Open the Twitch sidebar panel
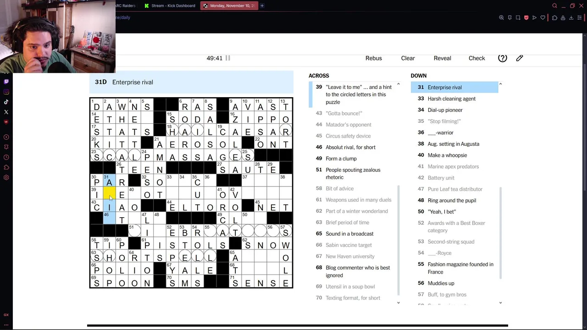Viewport: 587px width, 330px height. (6, 82)
